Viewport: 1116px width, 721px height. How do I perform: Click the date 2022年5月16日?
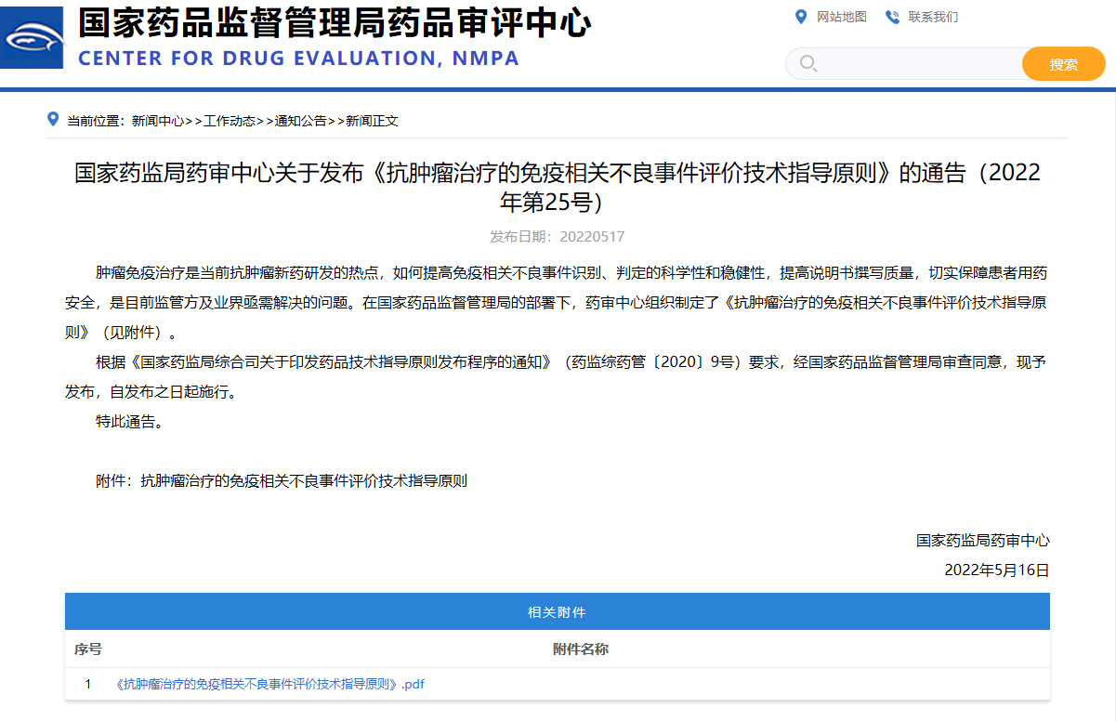(997, 570)
